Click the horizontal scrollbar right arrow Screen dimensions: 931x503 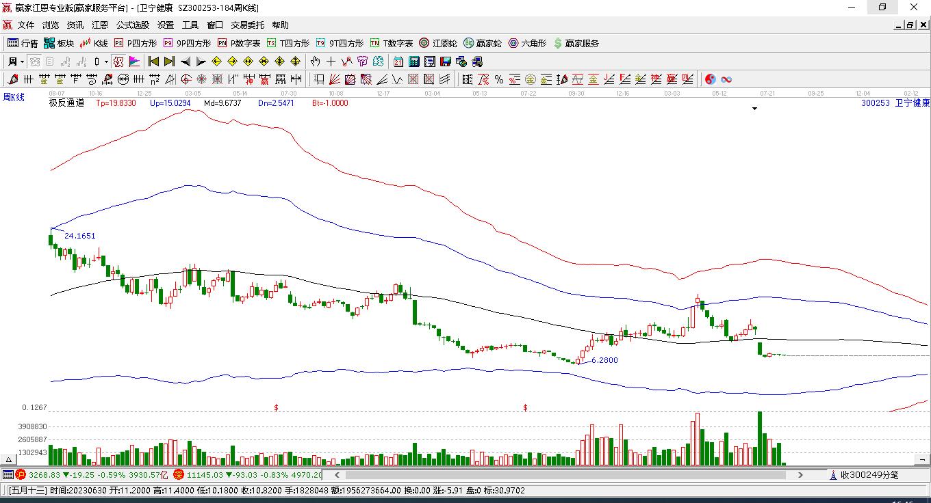pyautogui.click(x=801, y=475)
